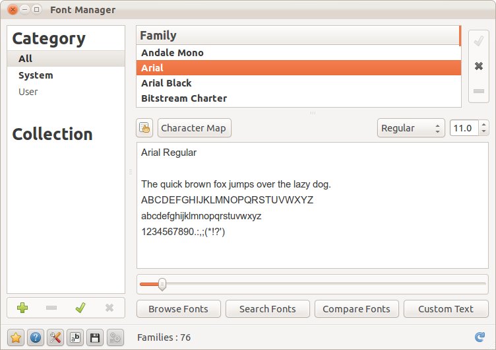Screen dimensions: 496x350
Task: Decrease font size with down stepper arrow
Action: 483,132
